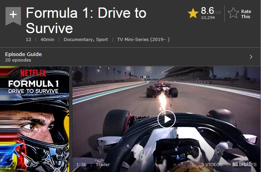
Task: Click the 12 certificate rating
Action: [28, 39]
